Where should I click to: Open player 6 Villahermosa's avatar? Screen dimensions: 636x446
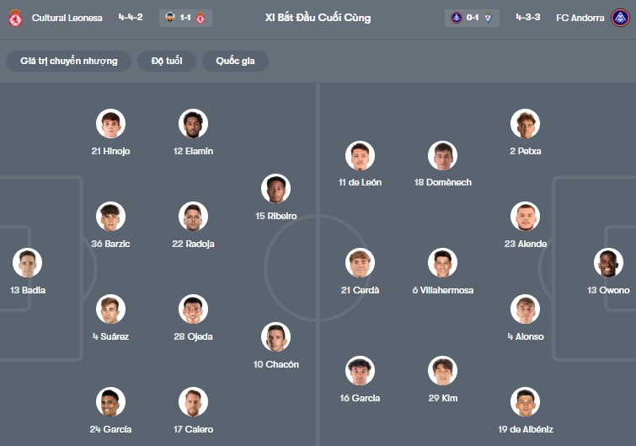442,263
